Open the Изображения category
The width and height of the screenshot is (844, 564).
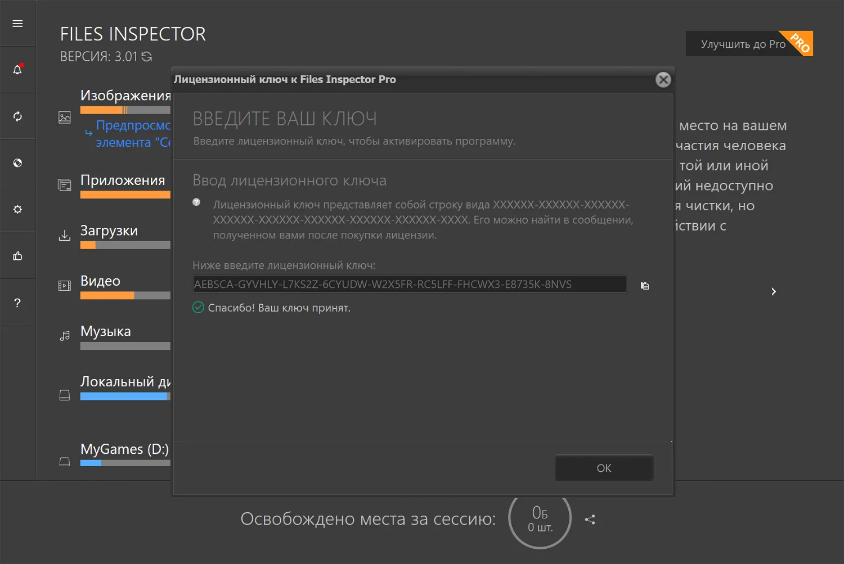(x=125, y=96)
